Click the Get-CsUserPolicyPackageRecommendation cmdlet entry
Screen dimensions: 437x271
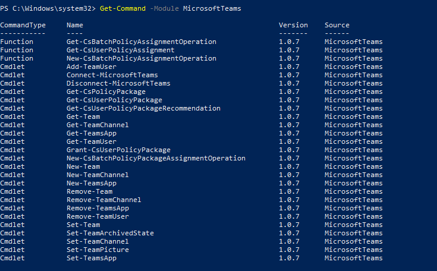[143, 109]
